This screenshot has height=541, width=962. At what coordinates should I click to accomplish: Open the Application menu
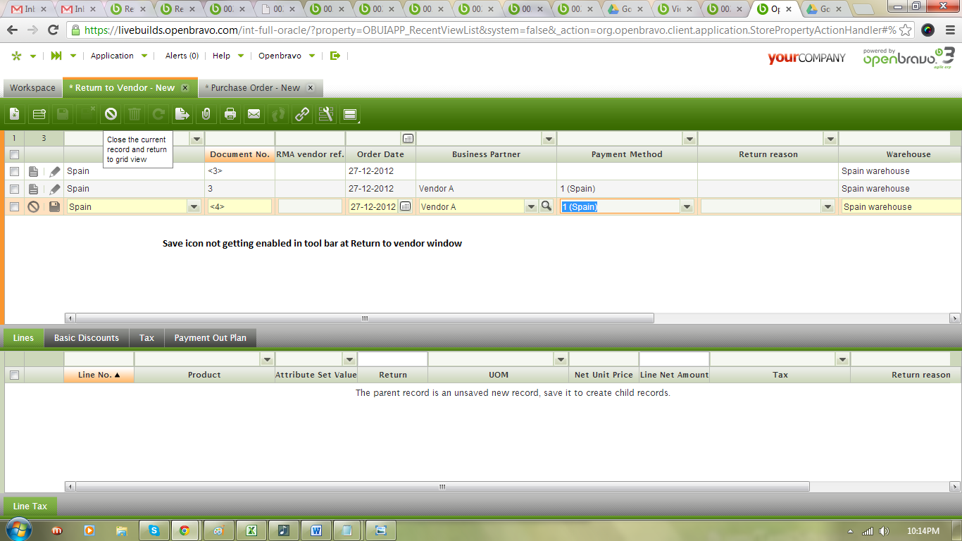pos(118,56)
